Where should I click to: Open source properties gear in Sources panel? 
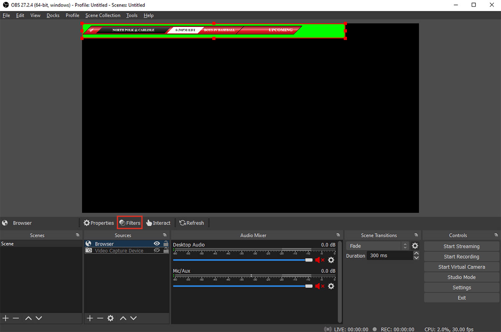click(110, 318)
